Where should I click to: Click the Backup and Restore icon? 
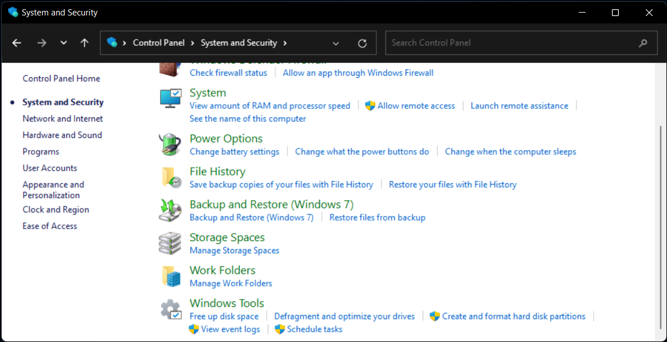coord(170,210)
